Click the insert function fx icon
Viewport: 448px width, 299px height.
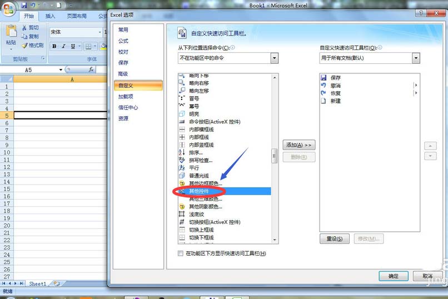point(91,69)
